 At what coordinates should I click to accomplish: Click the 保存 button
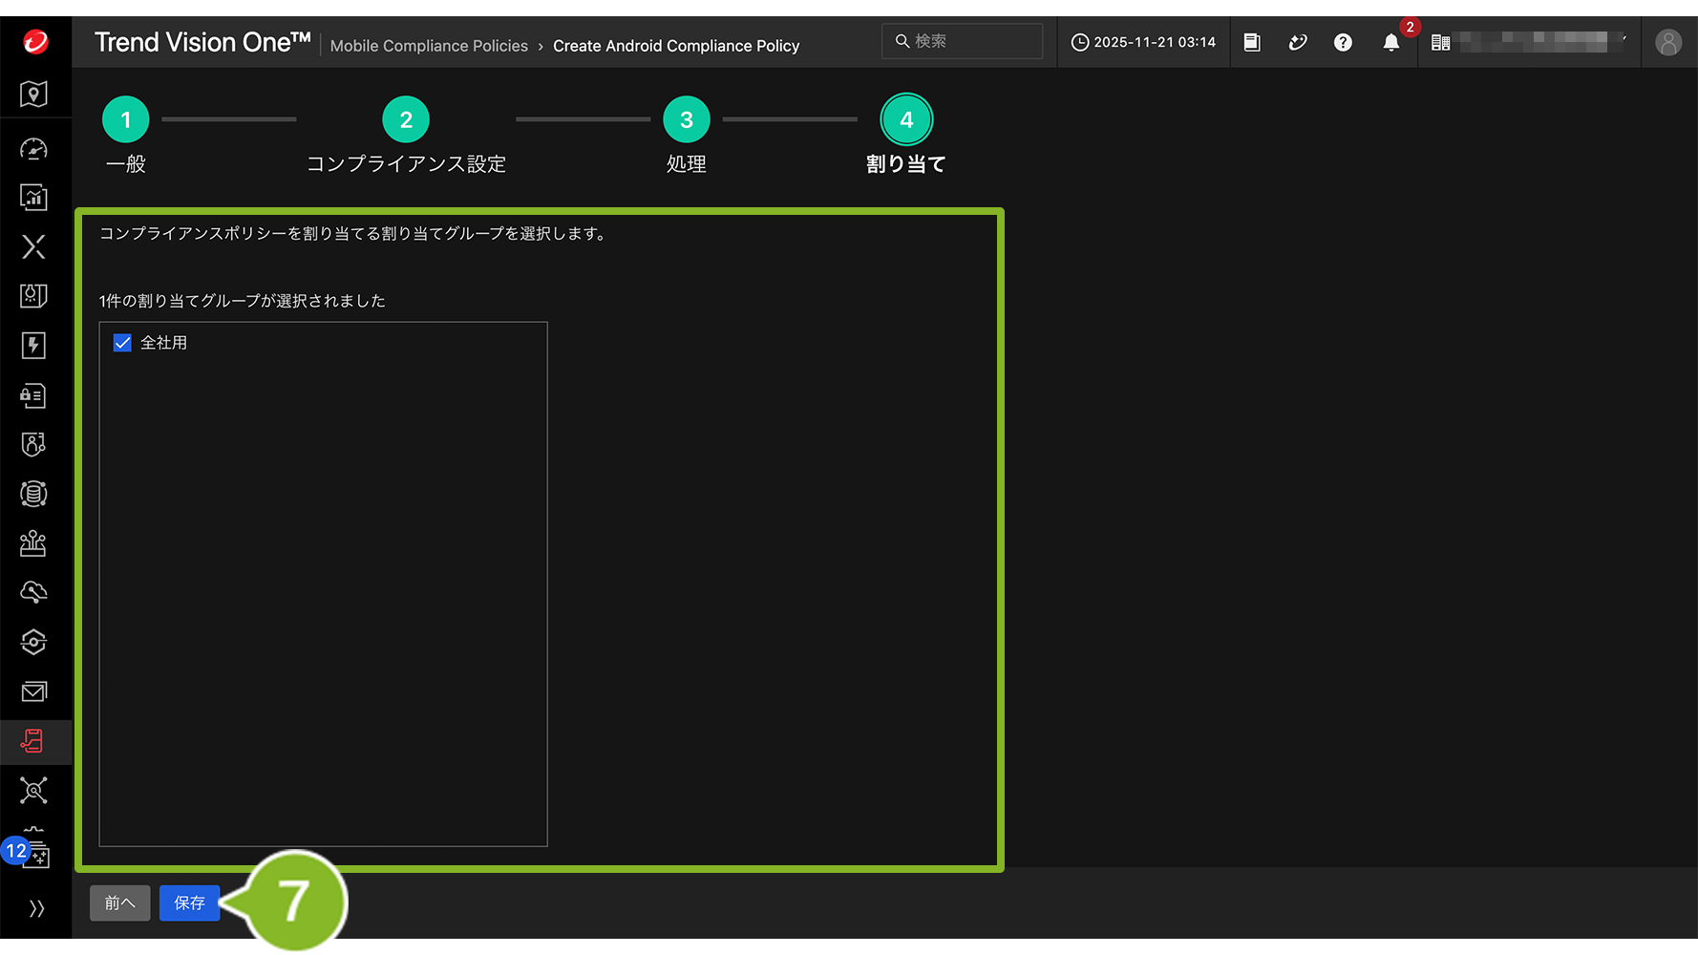(x=189, y=903)
